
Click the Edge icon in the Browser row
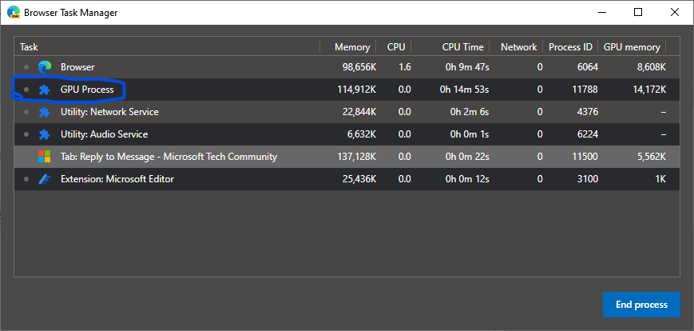[45, 67]
